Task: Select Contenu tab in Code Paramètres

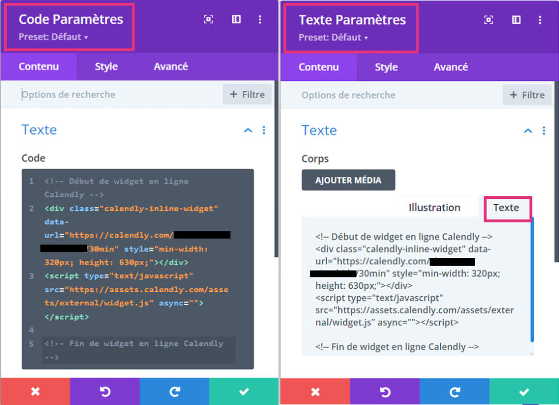Action: (x=39, y=67)
